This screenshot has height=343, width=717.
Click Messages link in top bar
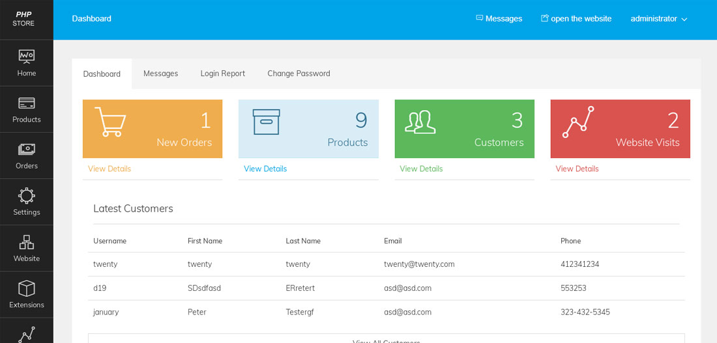[499, 19]
